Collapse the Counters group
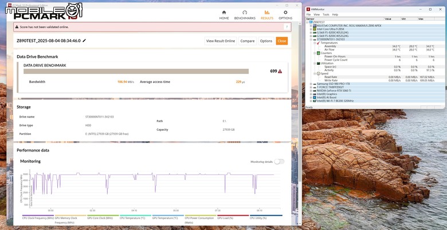Viewport: 447px width, 230px height. [x=315, y=53]
